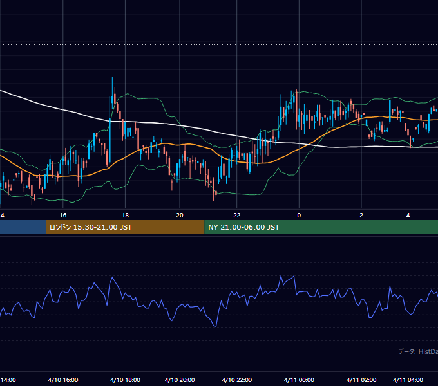The width and height of the screenshot is (438, 386).
Task: Click the oscillator peak just before 00:00
Action: 294,276
